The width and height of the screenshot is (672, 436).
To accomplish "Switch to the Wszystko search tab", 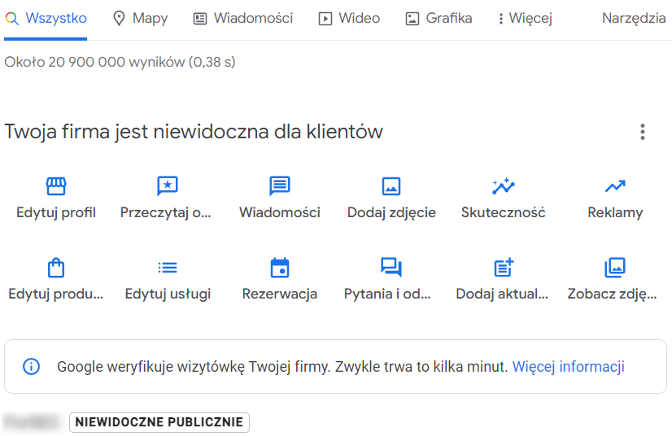I will (x=46, y=19).
